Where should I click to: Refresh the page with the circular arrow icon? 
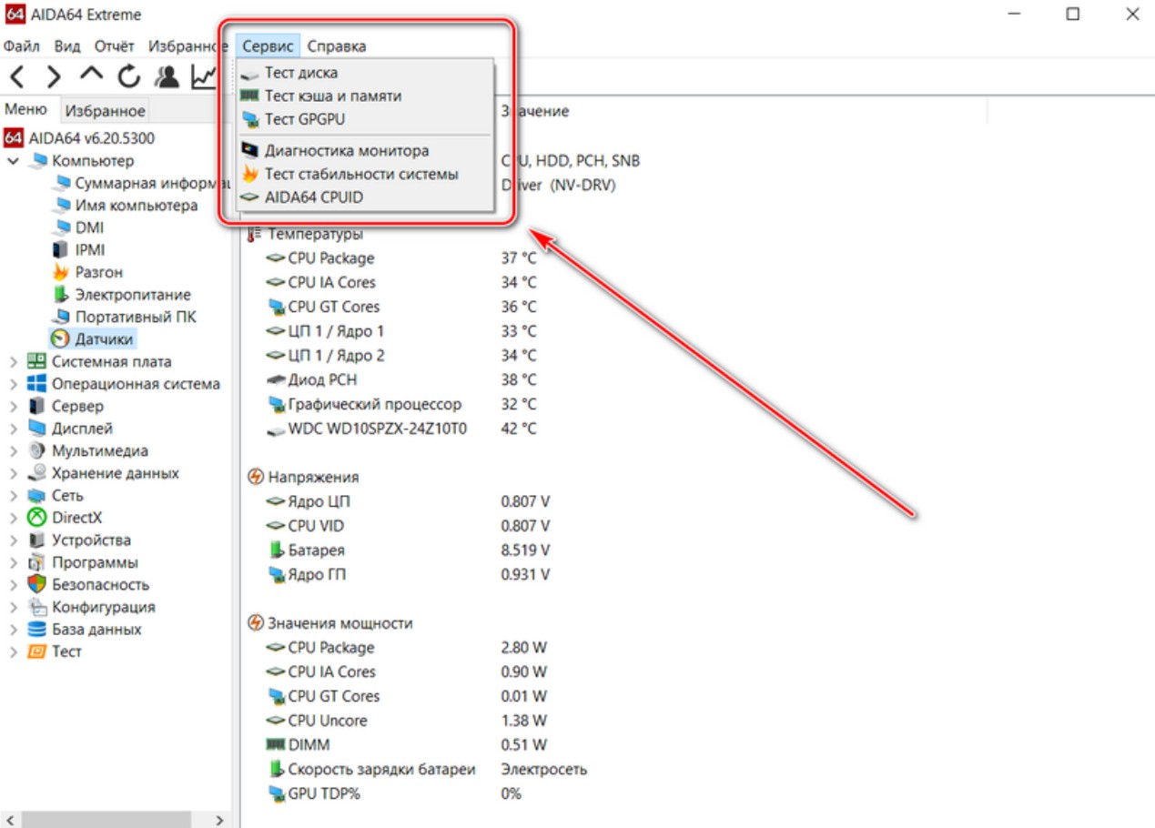tap(128, 77)
